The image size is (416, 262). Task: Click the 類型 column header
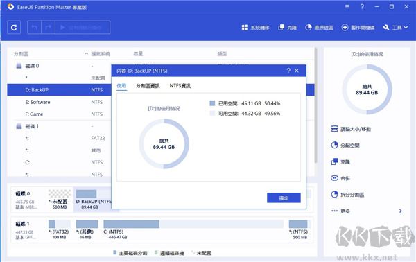pos(222,54)
